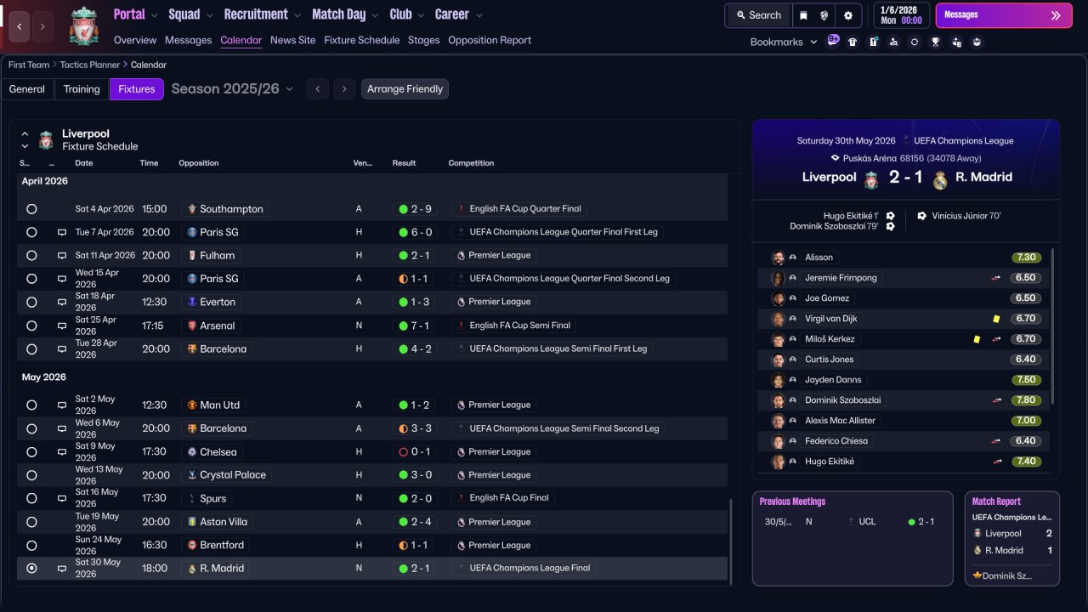Switch to the Training tab
The height and width of the screenshot is (612, 1088).
82,89
